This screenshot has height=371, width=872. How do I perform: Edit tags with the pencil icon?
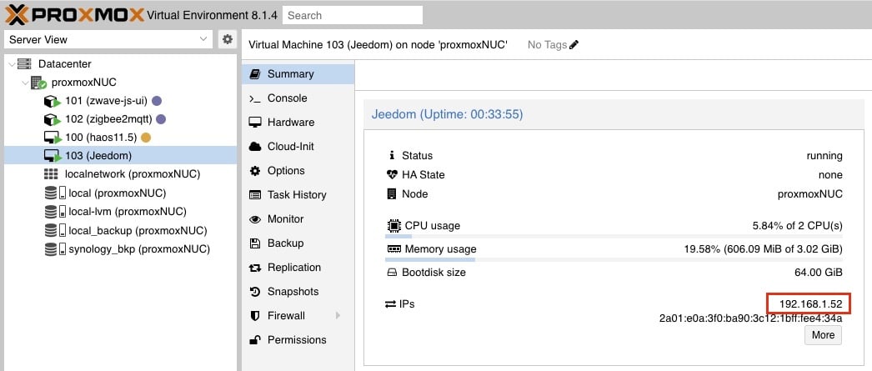click(x=574, y=44)
